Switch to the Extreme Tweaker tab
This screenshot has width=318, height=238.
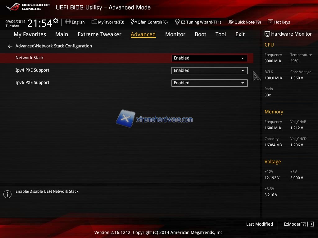point(99,34)
